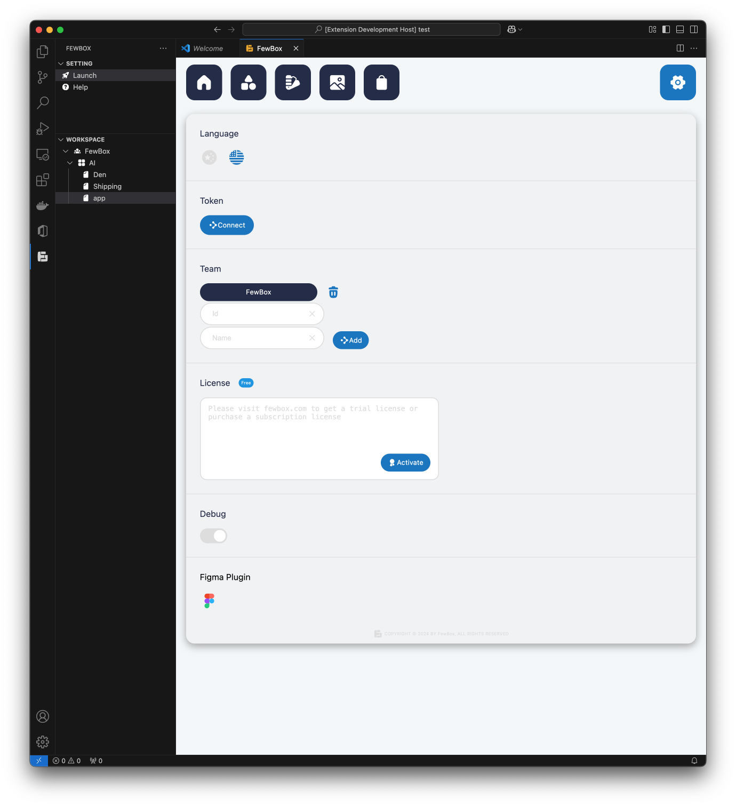The height and width of the screenshot is (806, 736).
Task: Toggle the Debug switch
Action: click(213, 536)
